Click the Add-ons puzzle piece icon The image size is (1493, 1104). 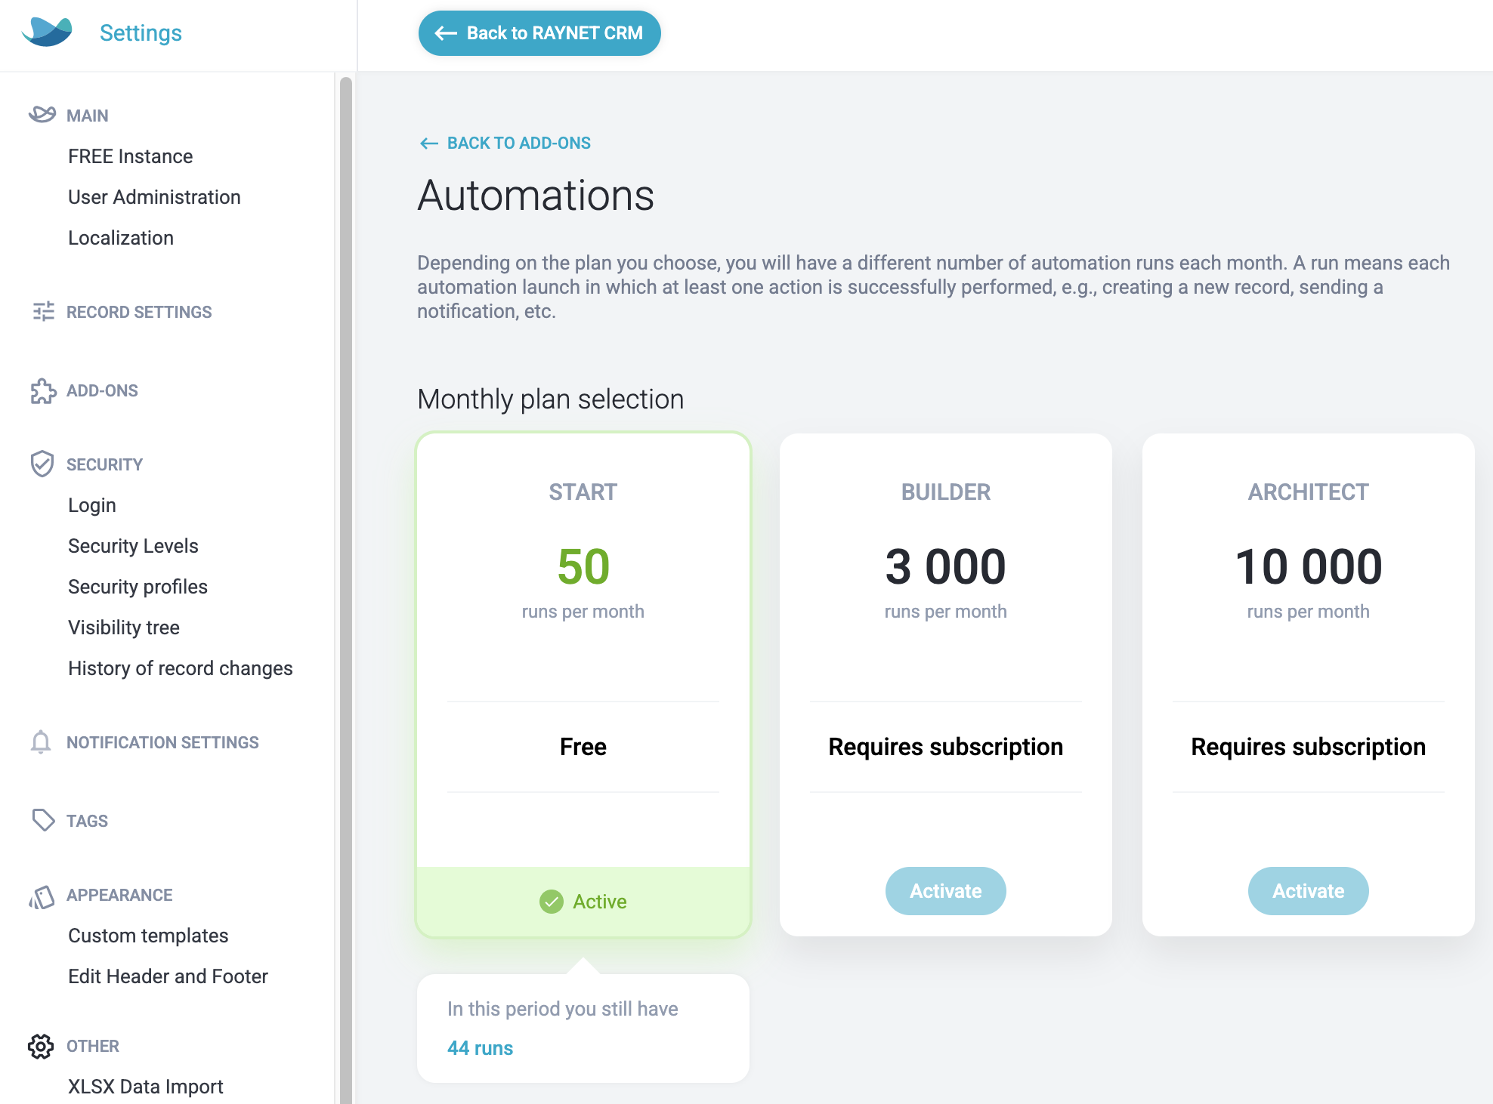click(43, 390)
